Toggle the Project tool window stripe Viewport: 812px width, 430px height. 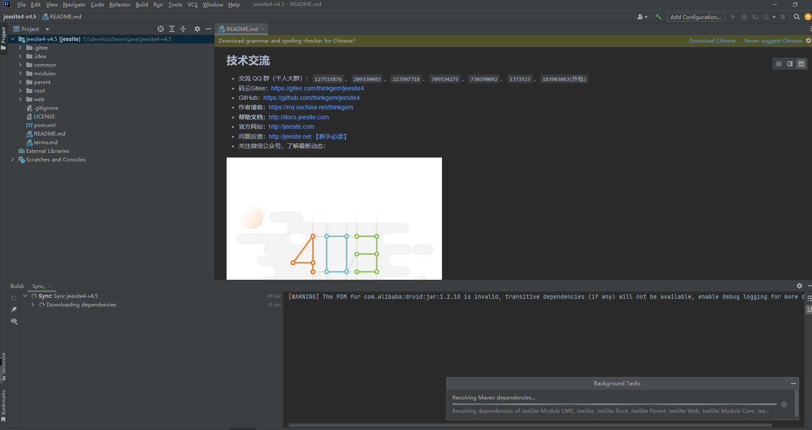coord(3,38)
